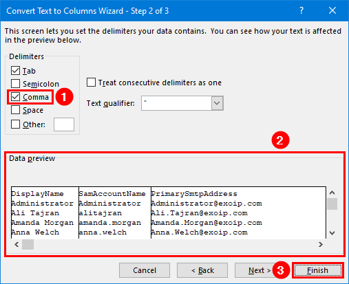
Task: Click the amanda.morgan account name cell
Action: tap(110, 223)
